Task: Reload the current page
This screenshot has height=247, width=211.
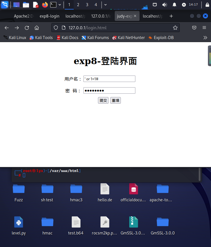Action: pyautogui.click(x=27, y=28)
